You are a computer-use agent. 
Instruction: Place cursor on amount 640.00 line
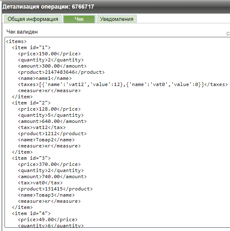pos(52,121)
